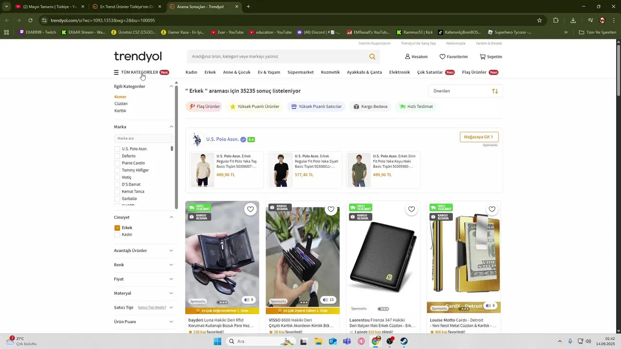The width and height of the screenshot is (621, 349).
Task: Open U.S. Polo beige polo shirt thumbnail
Action: [202, 170]
